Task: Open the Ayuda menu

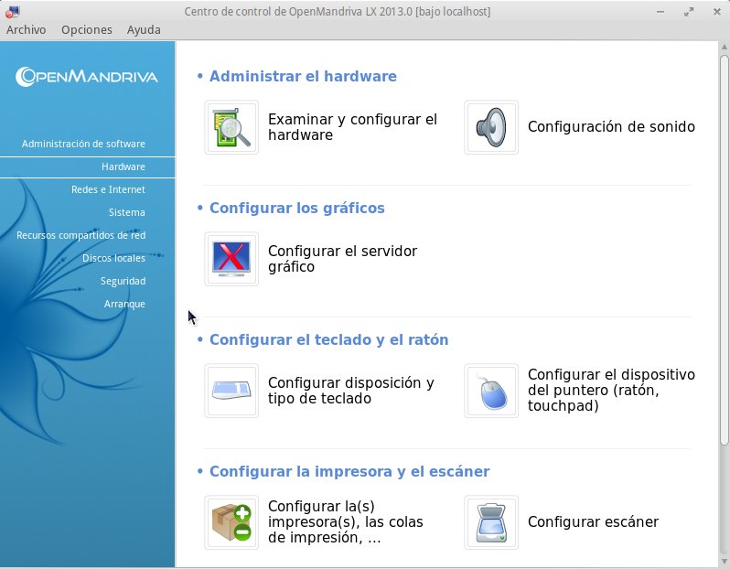Action: click(x=144, y=30)
